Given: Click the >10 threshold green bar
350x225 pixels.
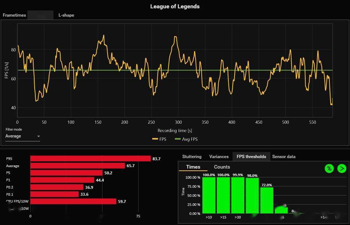Looking at the screenshot, I should tap(209, 195).
